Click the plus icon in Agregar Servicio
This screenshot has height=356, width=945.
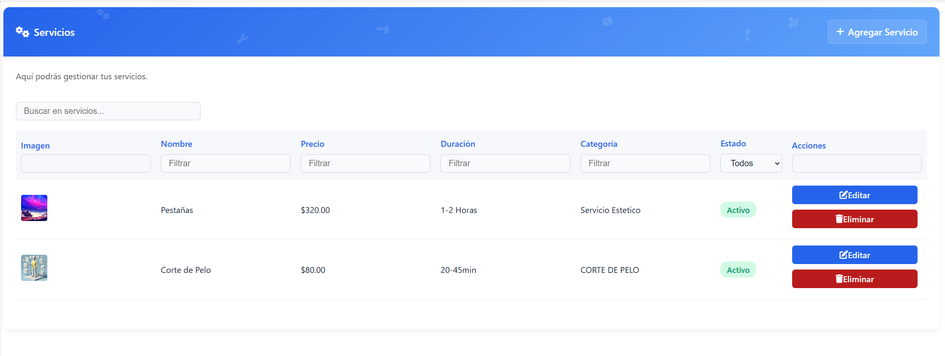[840, 32]
